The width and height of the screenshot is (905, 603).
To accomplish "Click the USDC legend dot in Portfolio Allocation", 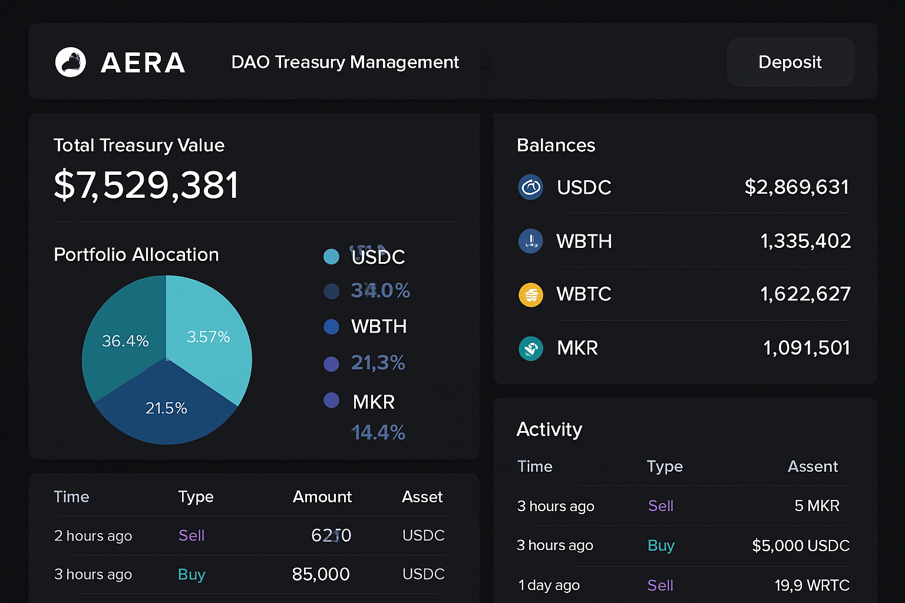I will pos(332,256).
